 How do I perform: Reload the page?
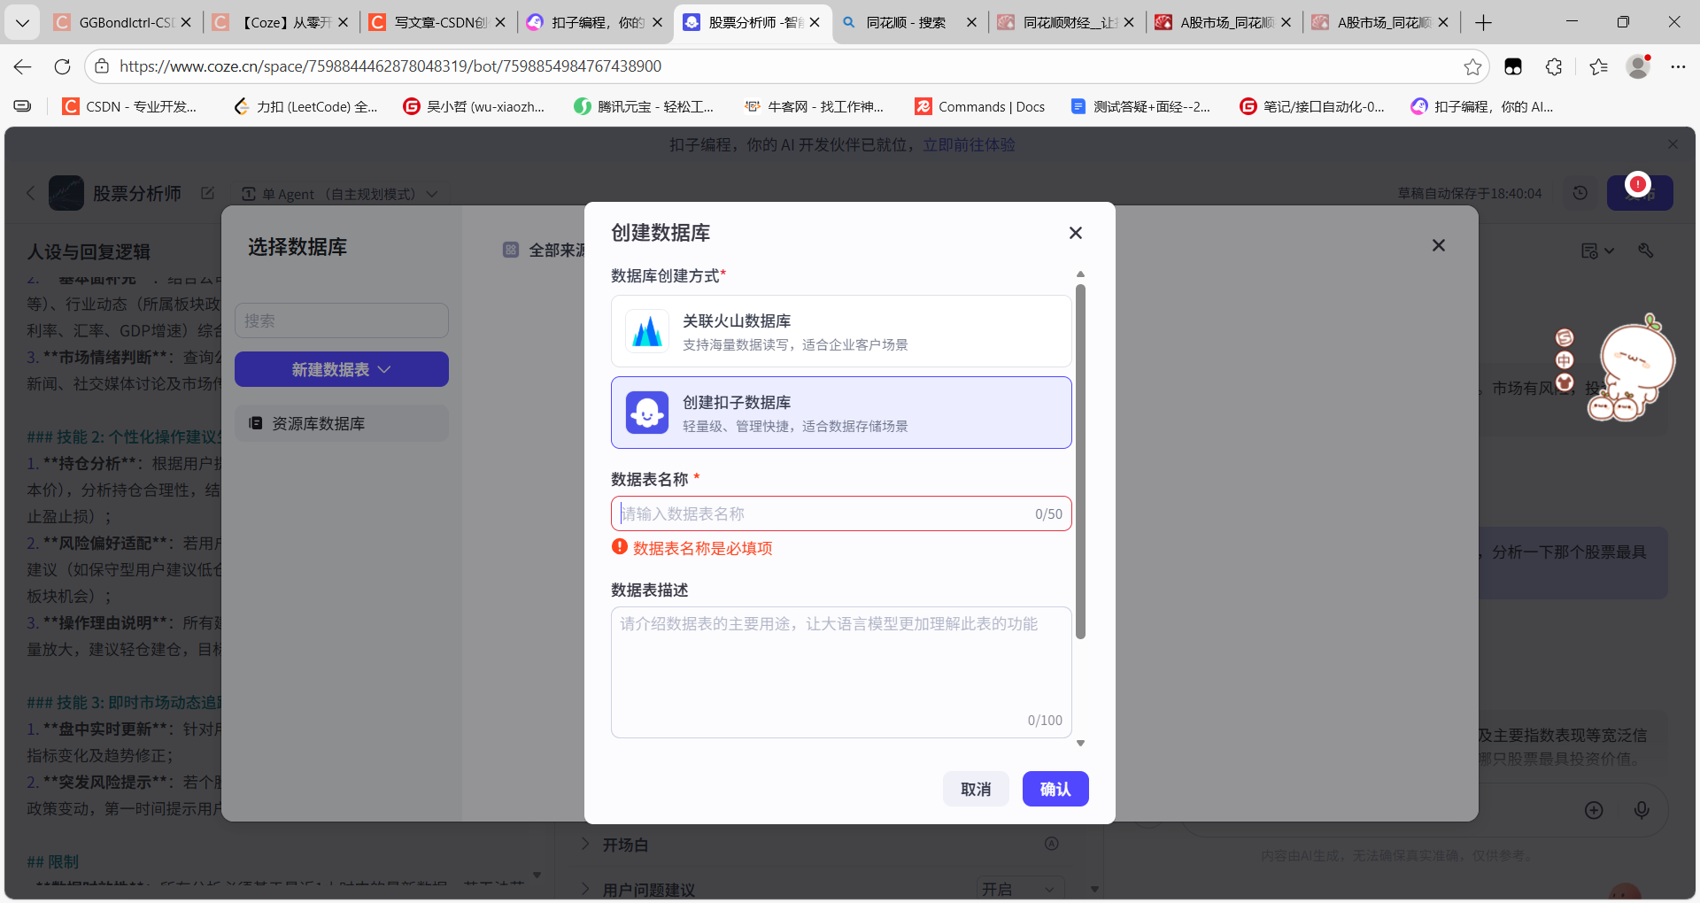62,66
